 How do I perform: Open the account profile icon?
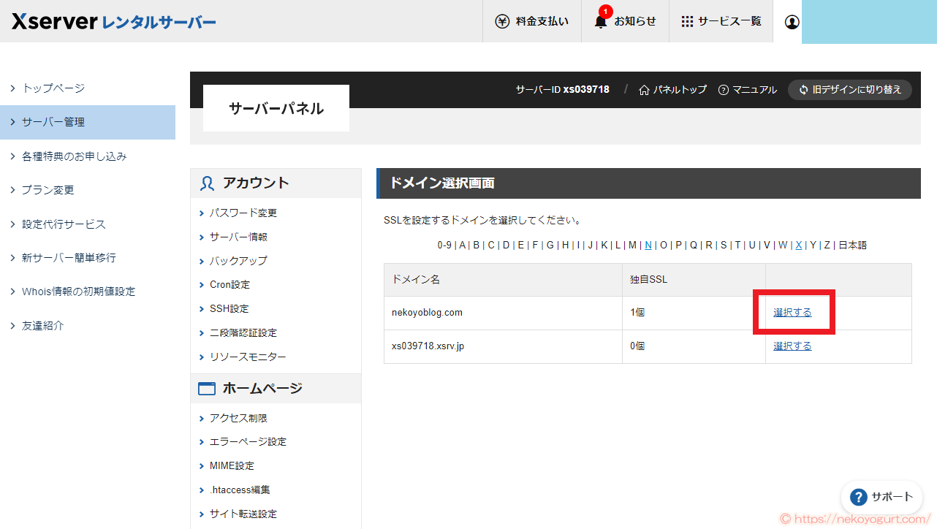[x=791, y=22]
